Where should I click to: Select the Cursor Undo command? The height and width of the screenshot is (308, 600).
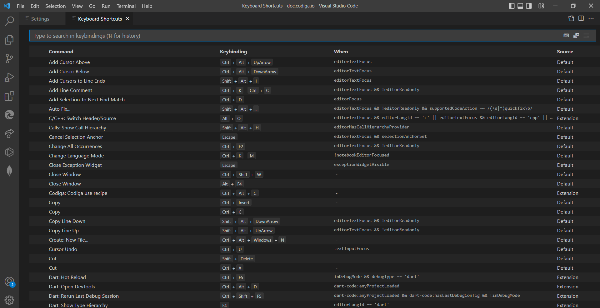point(63,249)
